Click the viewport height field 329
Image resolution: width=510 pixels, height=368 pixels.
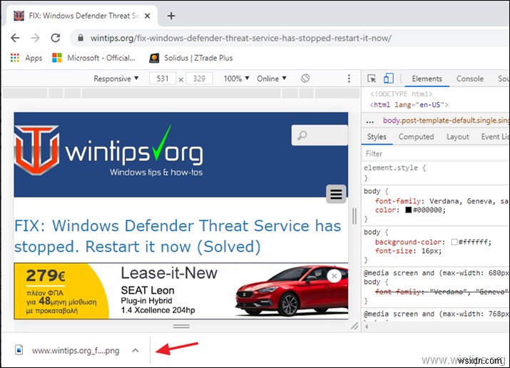(x=199, y=78)
